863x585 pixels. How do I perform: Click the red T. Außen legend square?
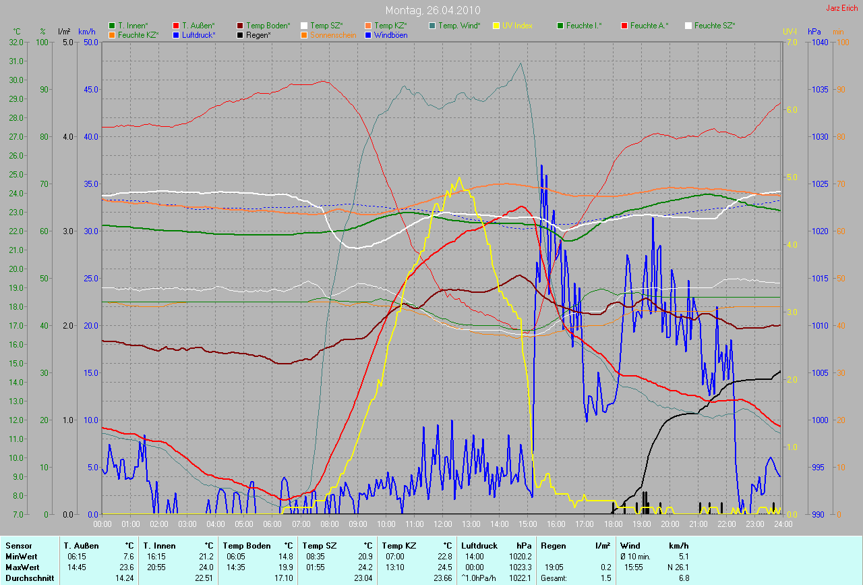(x=176, y=26)
